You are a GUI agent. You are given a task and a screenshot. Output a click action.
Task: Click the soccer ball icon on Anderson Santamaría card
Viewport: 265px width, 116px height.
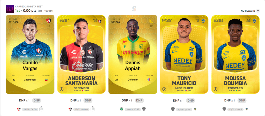click(62, 89)
